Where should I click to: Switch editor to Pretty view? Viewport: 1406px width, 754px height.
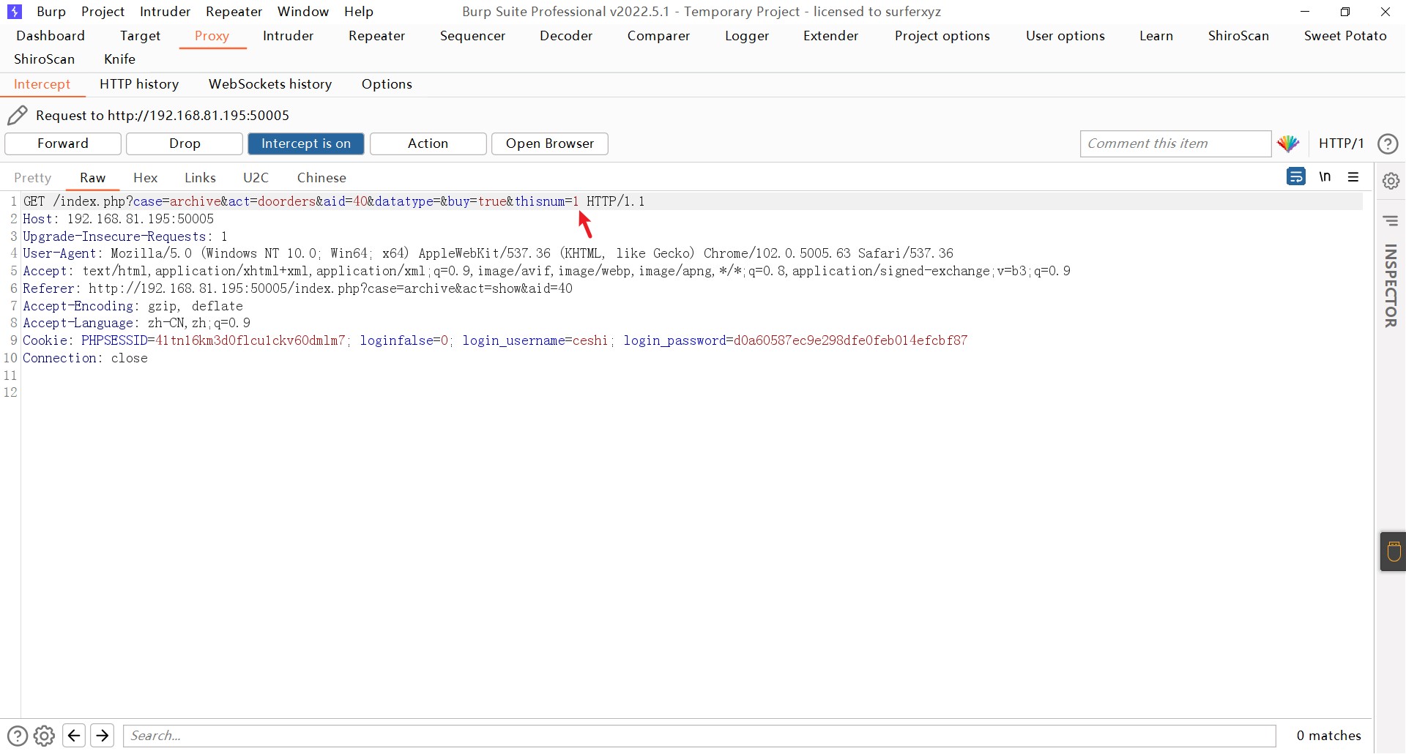click(x=33, y=178)
